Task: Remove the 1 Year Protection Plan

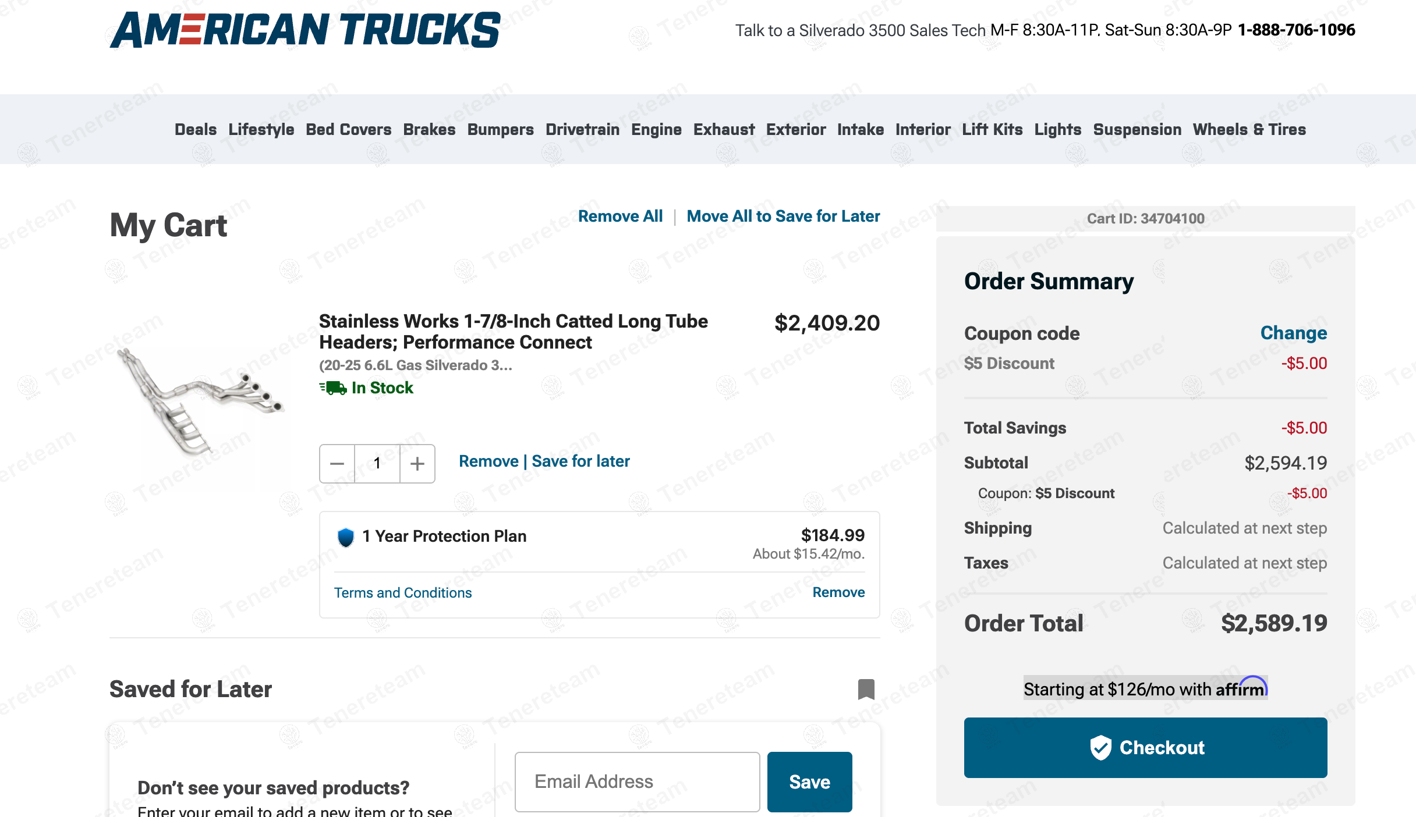Action: tap(838, 592)
